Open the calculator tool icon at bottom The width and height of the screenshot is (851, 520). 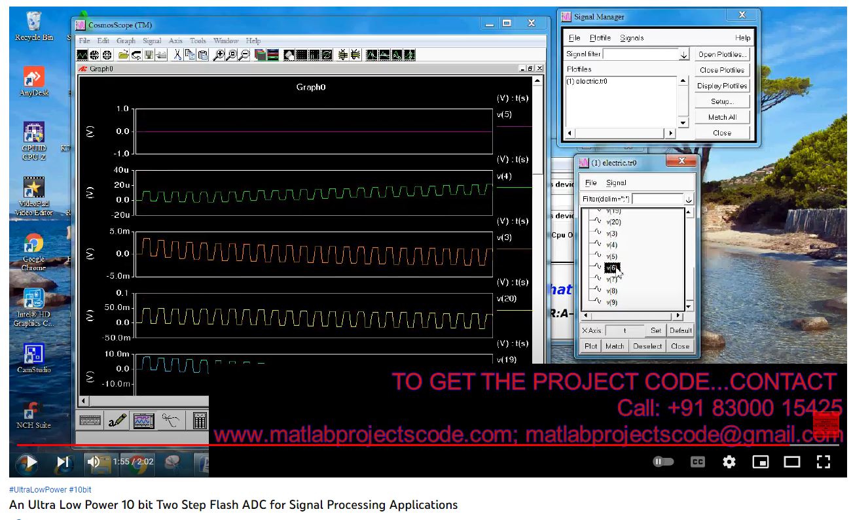point(200,421)
